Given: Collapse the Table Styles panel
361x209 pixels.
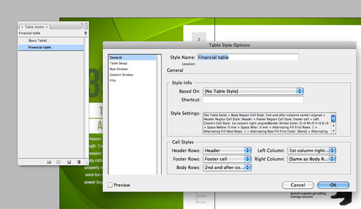Looking at the screenshot, I should click(x=82, y=24).
